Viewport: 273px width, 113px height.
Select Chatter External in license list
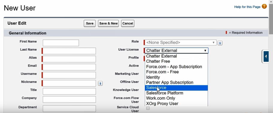pyautogui.click(x=176, y=56)
